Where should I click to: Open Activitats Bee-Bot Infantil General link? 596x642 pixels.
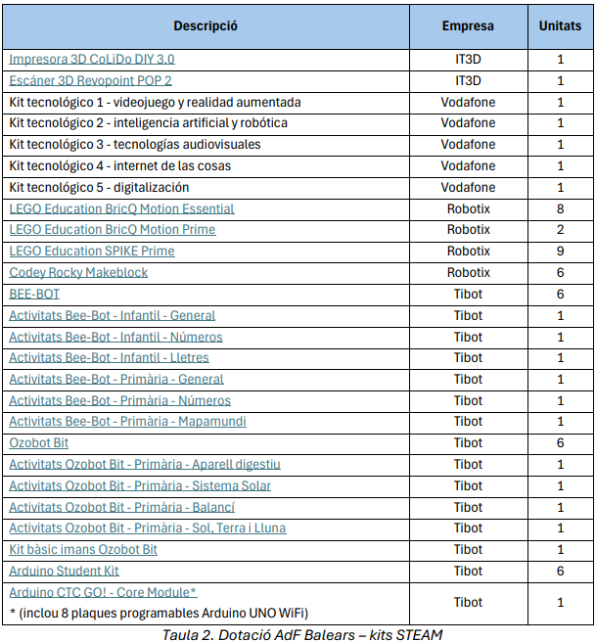pos(112,315)
